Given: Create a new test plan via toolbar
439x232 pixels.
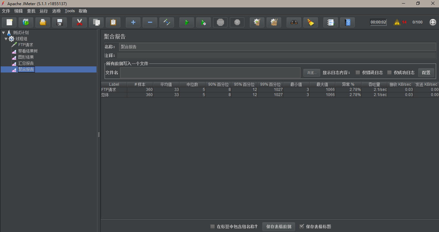Looking at the screenshot, I should pyautogui.click(x=9, y=22).
